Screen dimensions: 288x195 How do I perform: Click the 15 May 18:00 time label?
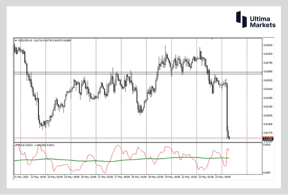click(72, 177)
